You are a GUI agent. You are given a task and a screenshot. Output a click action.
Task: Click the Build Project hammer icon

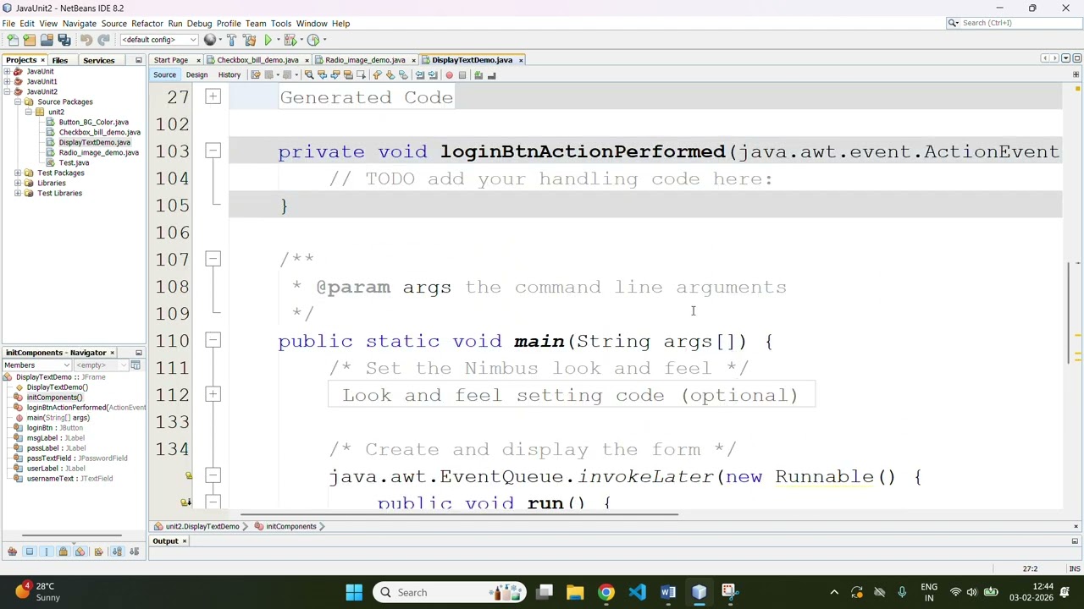pyautogui.click(x=232, y=40)
